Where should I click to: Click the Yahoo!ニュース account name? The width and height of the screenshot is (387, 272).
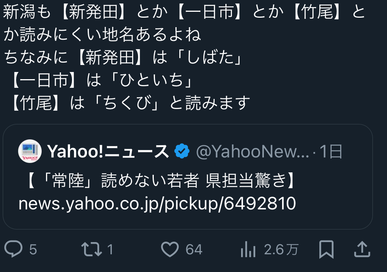(108, 152)
